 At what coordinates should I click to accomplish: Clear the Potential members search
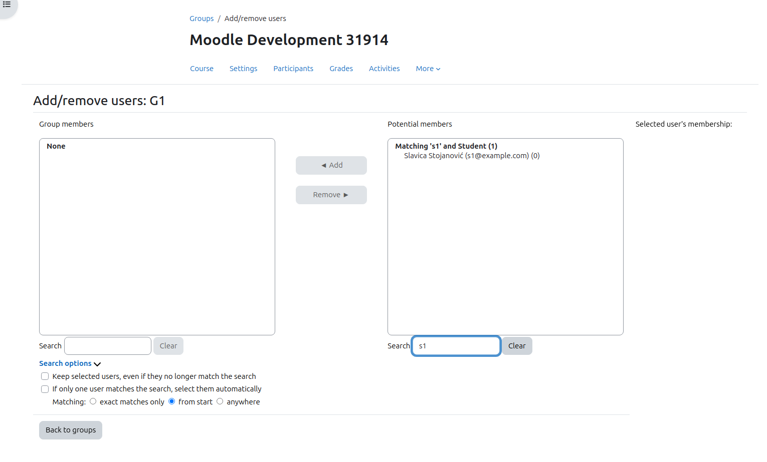coord(517,346)
